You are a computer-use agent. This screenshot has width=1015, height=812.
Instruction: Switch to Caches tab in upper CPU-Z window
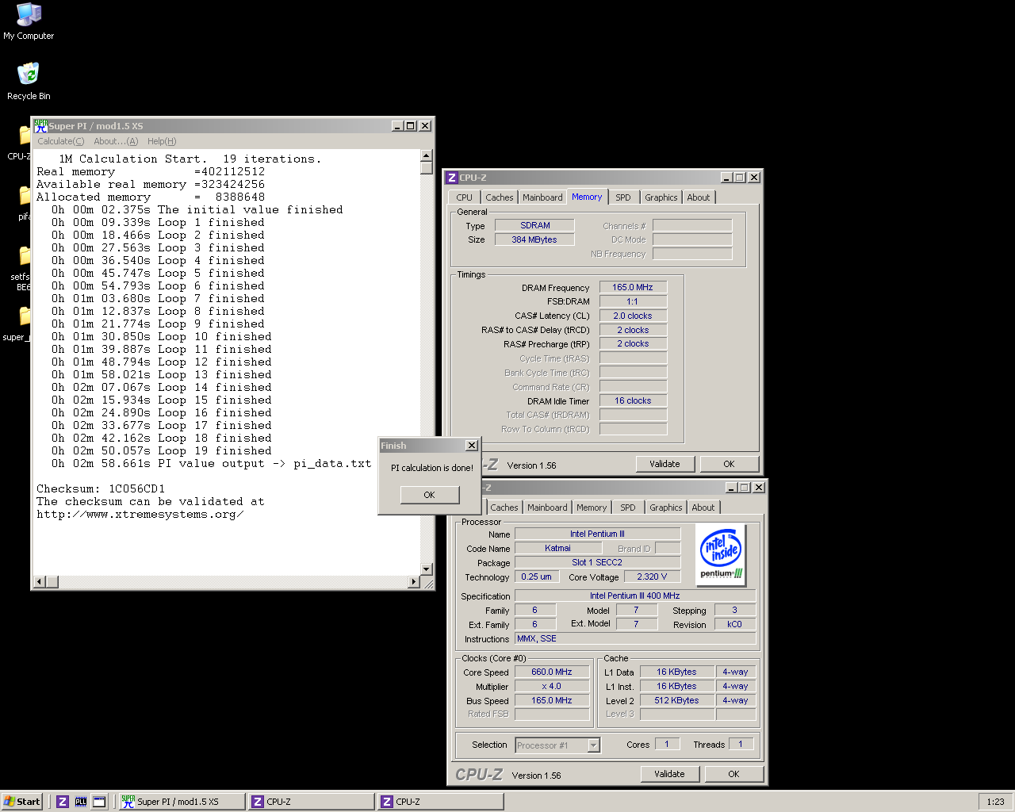[500, 197]
